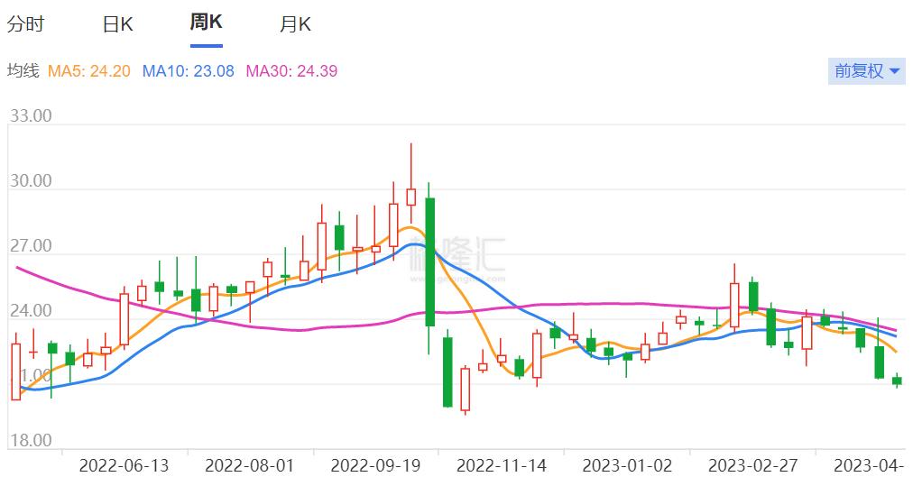Click the 2022-08-01 date axis marker
Screen dimensions: 922x486
(249, 466)
